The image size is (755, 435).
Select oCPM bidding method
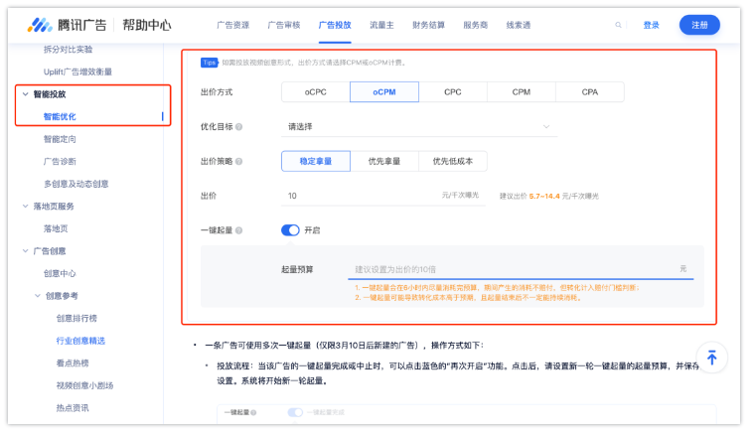[384, 92]
